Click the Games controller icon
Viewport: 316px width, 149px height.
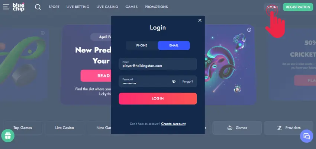point(230,128)
